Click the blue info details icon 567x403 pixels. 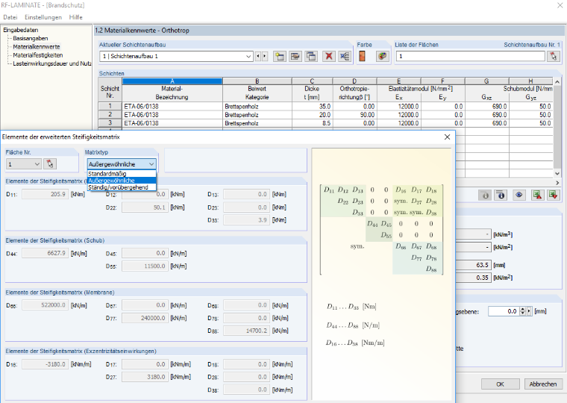click(501, 196)
